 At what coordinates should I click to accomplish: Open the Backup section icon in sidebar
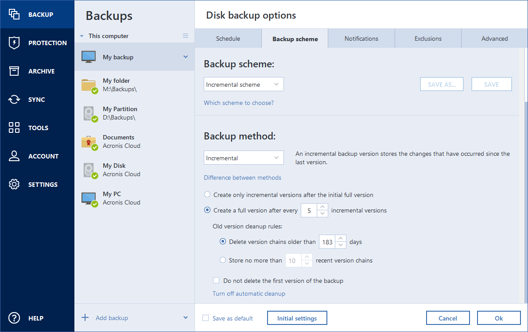(x=14, y=14)
